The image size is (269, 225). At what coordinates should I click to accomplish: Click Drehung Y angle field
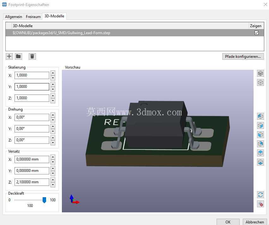pyautogui.click(x=32, y=129)
